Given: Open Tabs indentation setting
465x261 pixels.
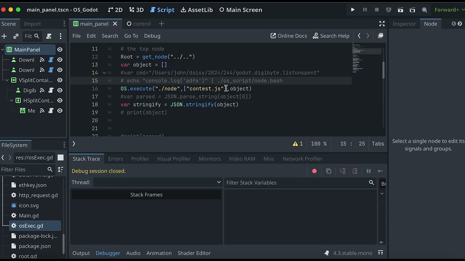Looking at the screenshot, I should tap(378, 144).
